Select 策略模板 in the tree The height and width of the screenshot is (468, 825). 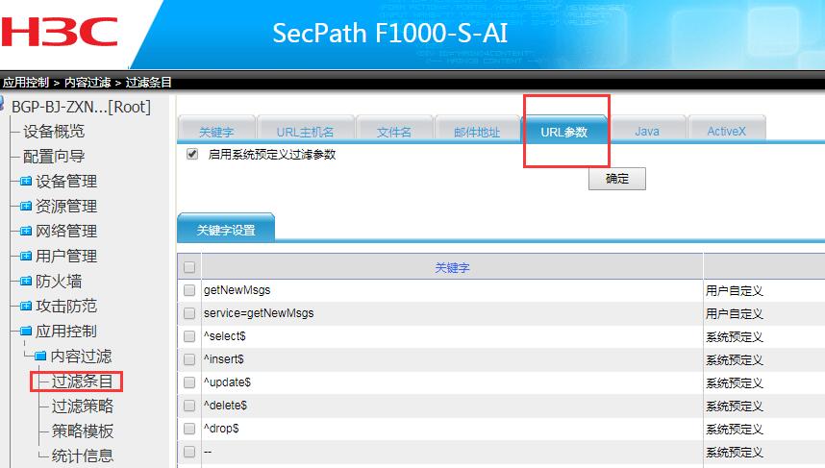coord(82,431)
